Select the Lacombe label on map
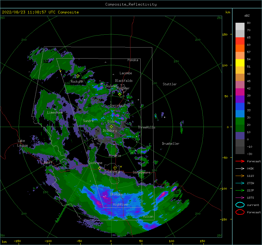 (x=126, y=73)
